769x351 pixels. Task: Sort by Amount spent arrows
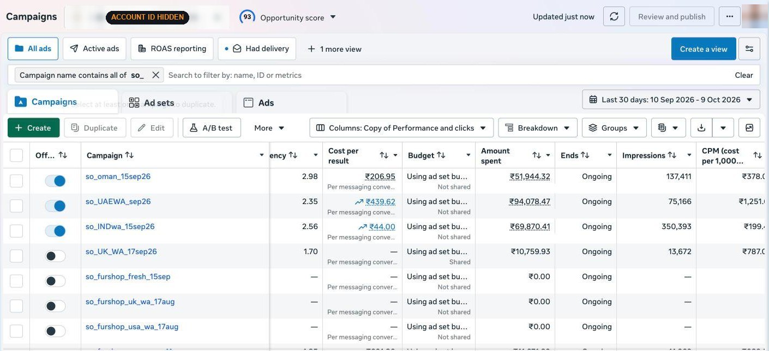click(x=537, y=156)
